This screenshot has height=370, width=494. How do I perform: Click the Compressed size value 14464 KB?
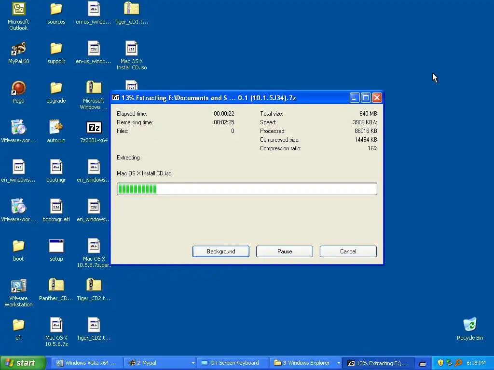click(366, 140)
